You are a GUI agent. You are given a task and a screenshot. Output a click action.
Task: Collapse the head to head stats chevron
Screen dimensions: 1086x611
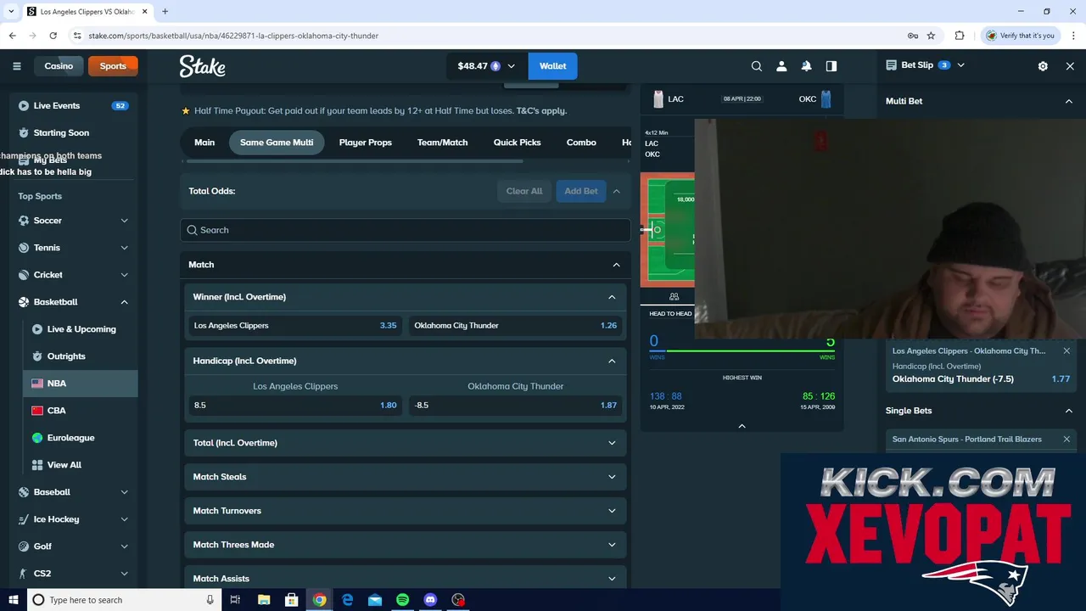pyautogui.click(x=742, y=425)
